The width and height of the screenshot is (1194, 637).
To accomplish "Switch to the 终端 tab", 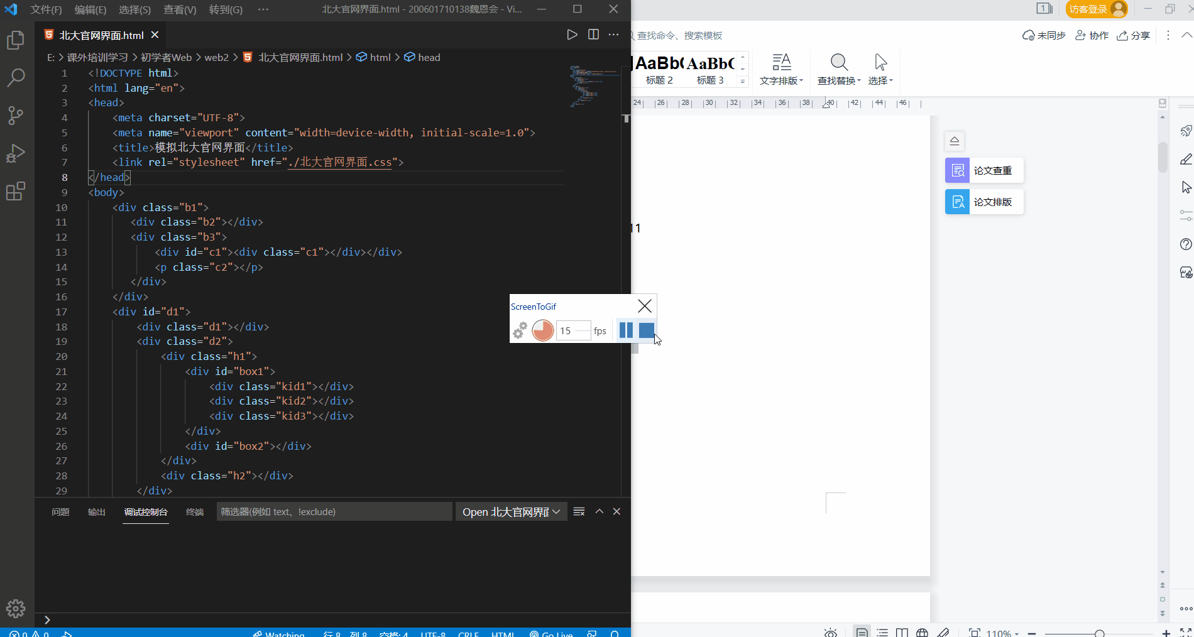I will pos(195,512).
